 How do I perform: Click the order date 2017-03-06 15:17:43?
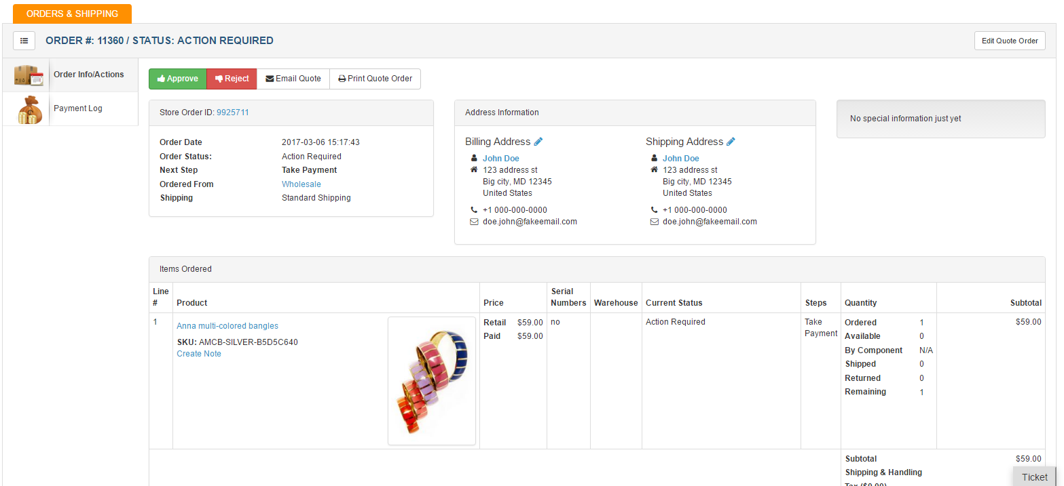(320, 142)
